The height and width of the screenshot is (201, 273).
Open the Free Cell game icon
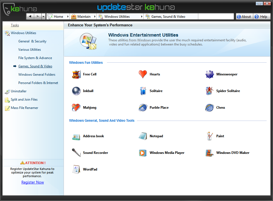click(76, 74)
